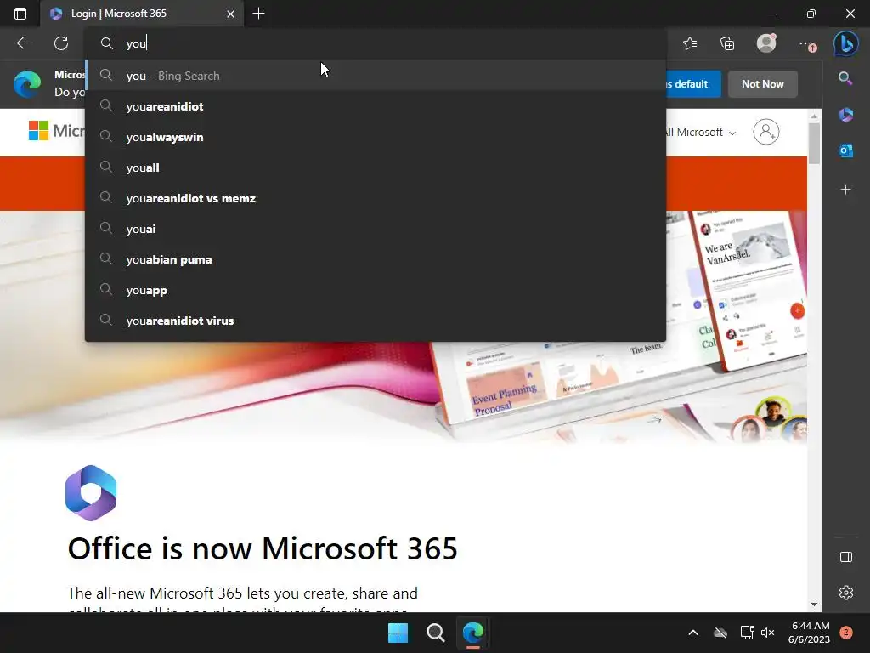Screen dimensions: 870x653
Task: Open the Windows Start menu
Action: point(398,633)
